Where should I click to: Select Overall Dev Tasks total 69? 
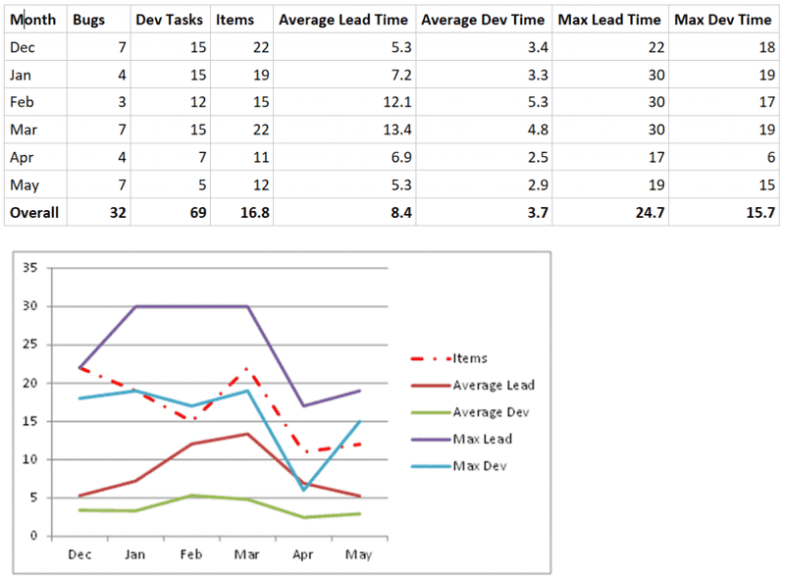(170, 212)
